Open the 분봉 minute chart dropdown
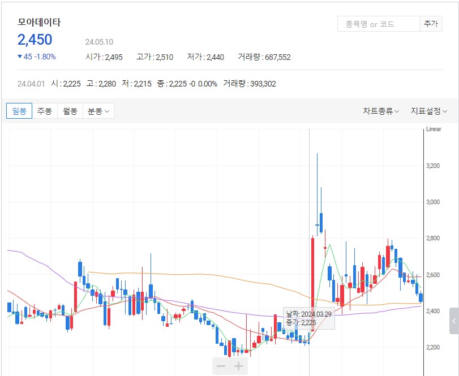This screenshot has height=376, width=459. 98,111
